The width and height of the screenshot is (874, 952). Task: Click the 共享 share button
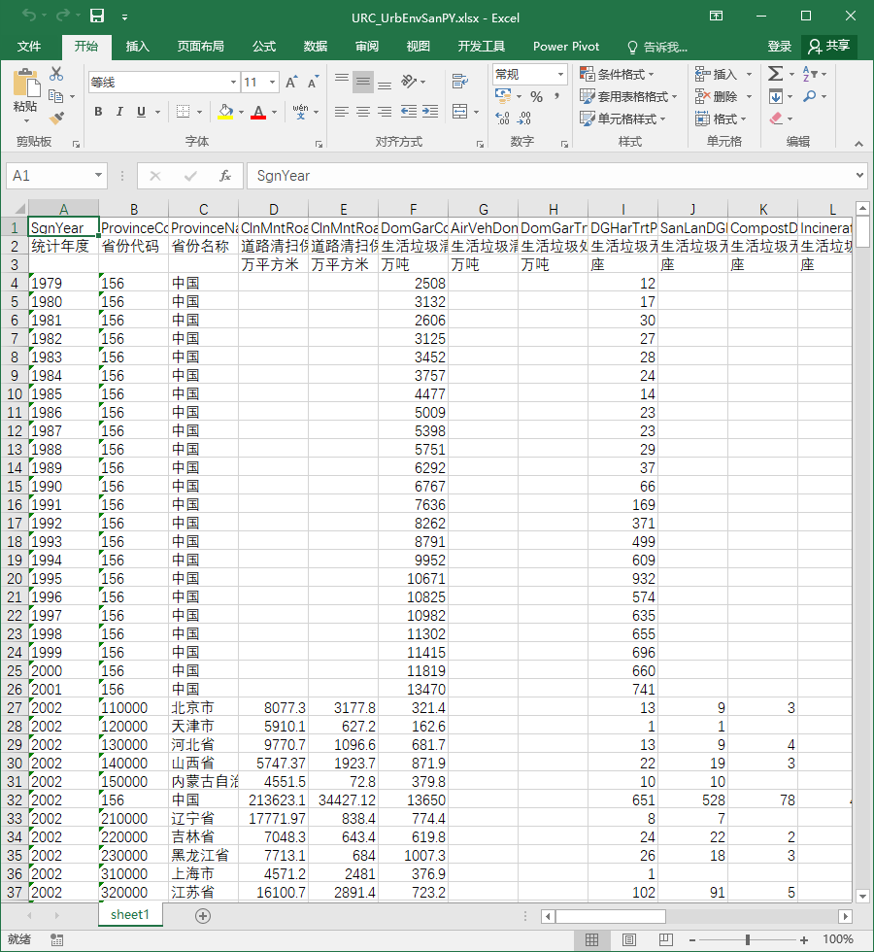click(829, 47)
